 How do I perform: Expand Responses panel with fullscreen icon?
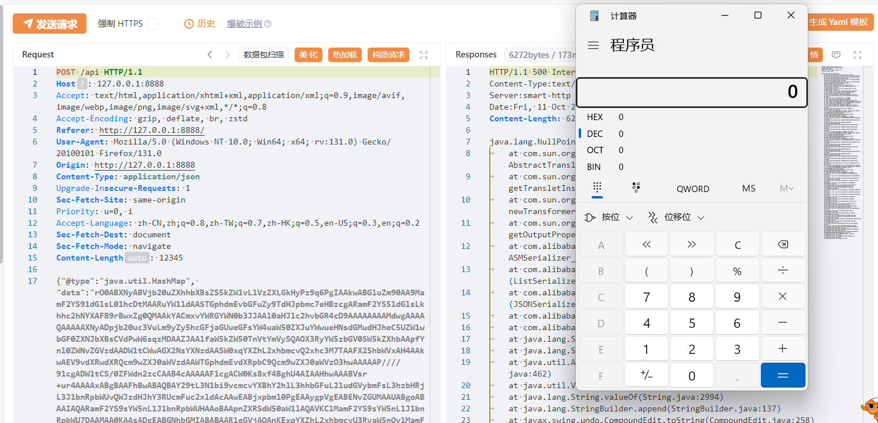pos(858,55)
